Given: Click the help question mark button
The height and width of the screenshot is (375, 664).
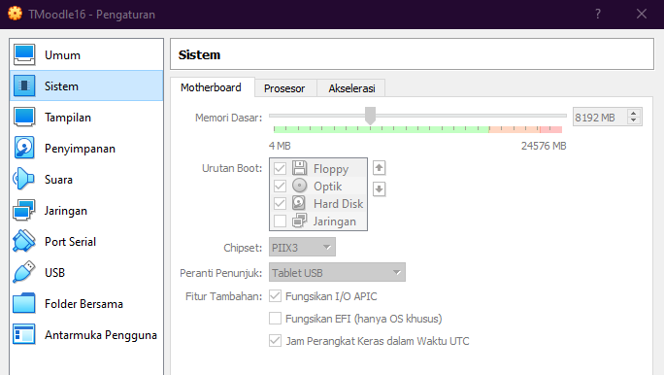Looking at the screenshot, I should pos(598,14).
